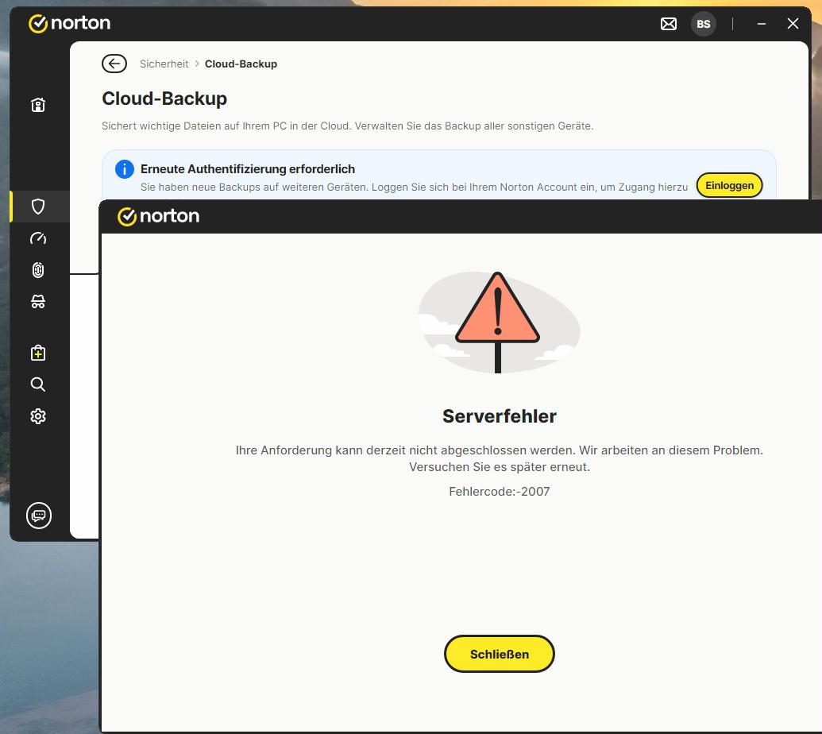This screenshot has width=822, height=734.
Task: Open the chat support bubble icon
Action: click(38, 516)
